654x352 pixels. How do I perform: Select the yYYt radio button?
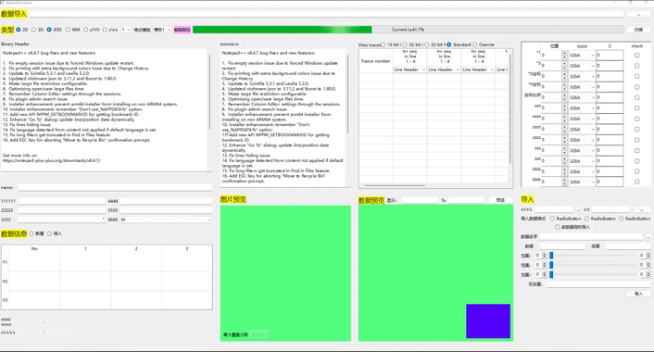(85, 30)
